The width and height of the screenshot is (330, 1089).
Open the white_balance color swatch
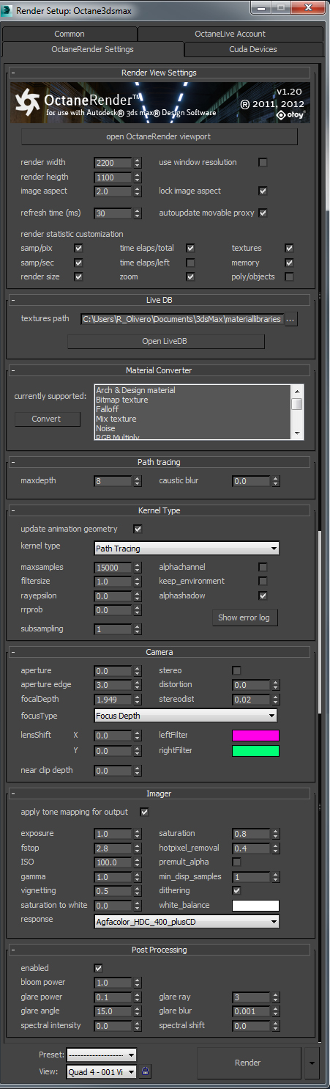255,905
